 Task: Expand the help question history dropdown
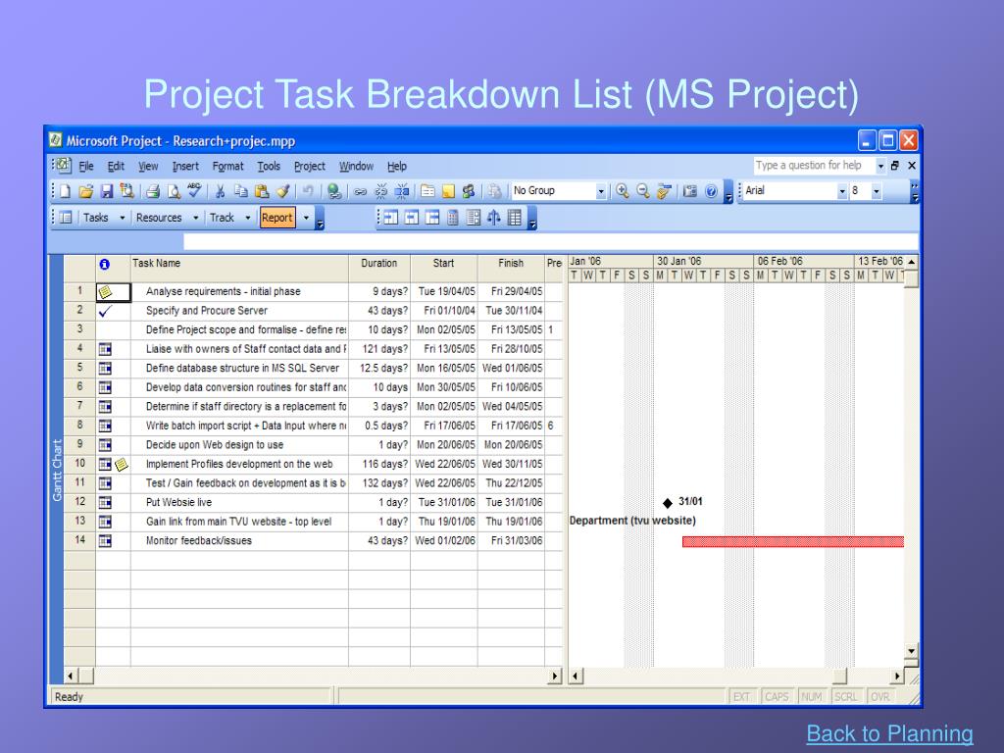point(880,166)
